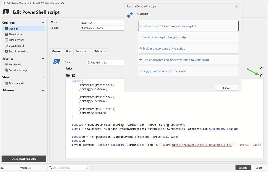Click the Variables grid icon
This screenshot has width=268, height=172.
[x=3, y=168]
